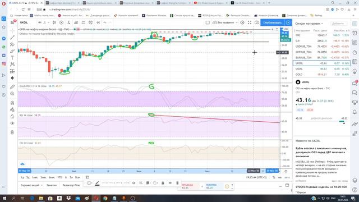Select the crosshair cursor tool
This screenshot has height=202, width=359.
pyautogui.click(x=12, y=30)
